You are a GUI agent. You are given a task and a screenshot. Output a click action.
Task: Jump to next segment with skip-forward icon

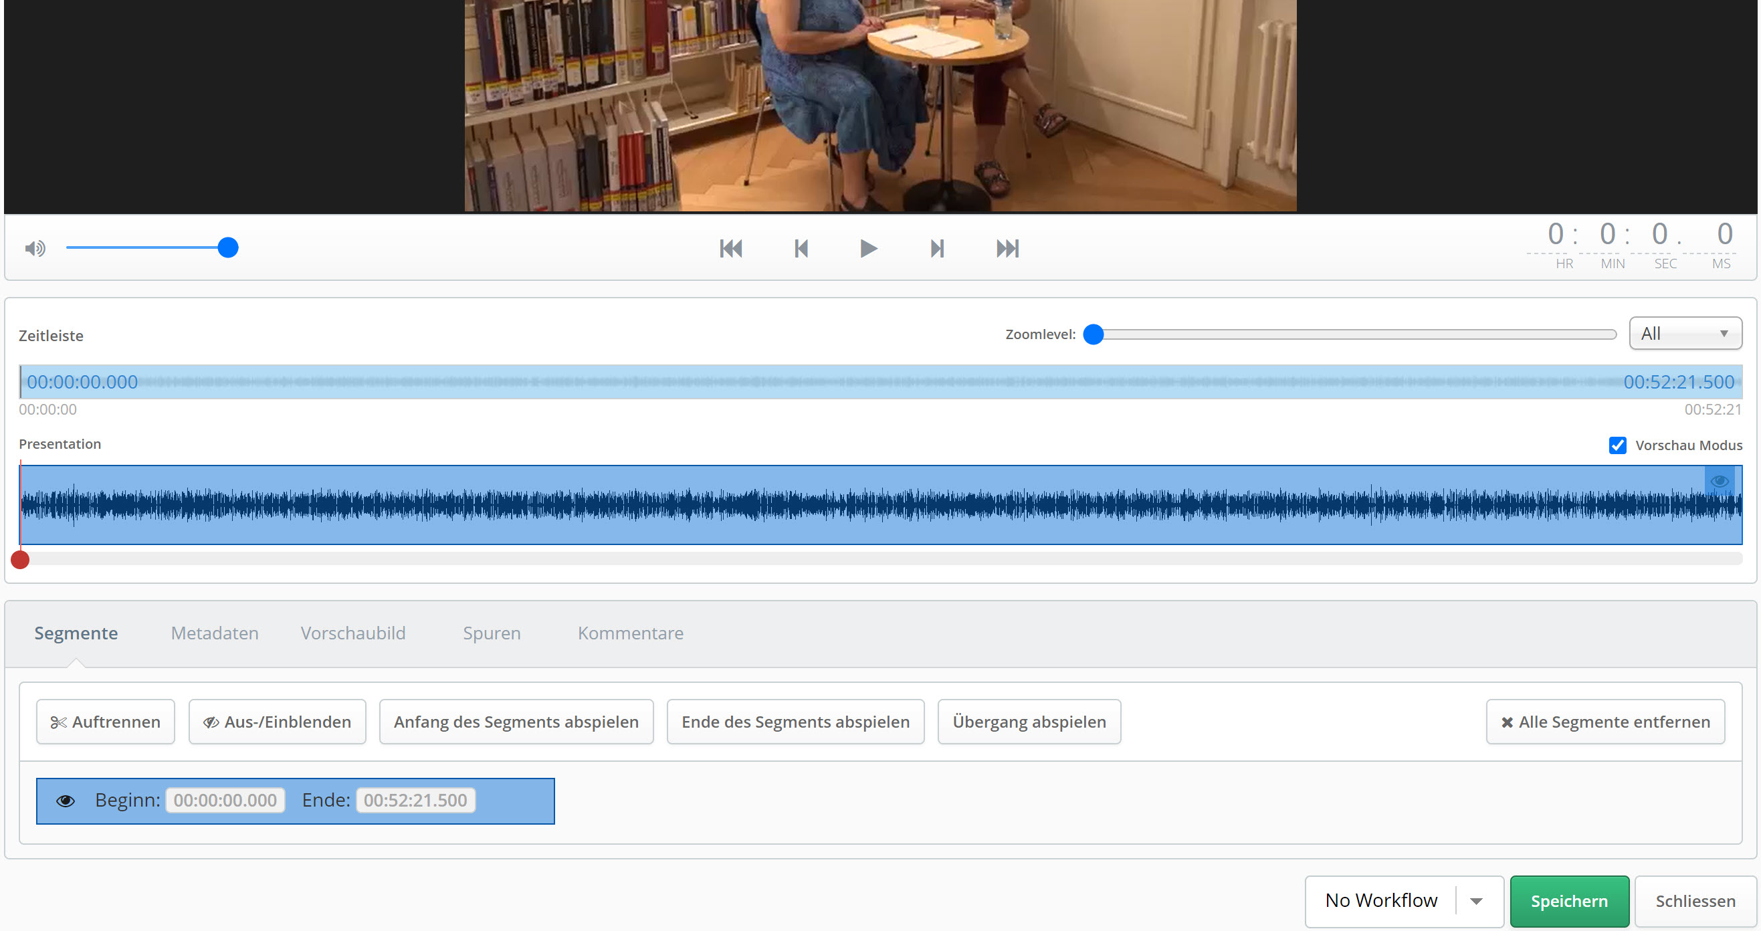(x=1007, y=248)
